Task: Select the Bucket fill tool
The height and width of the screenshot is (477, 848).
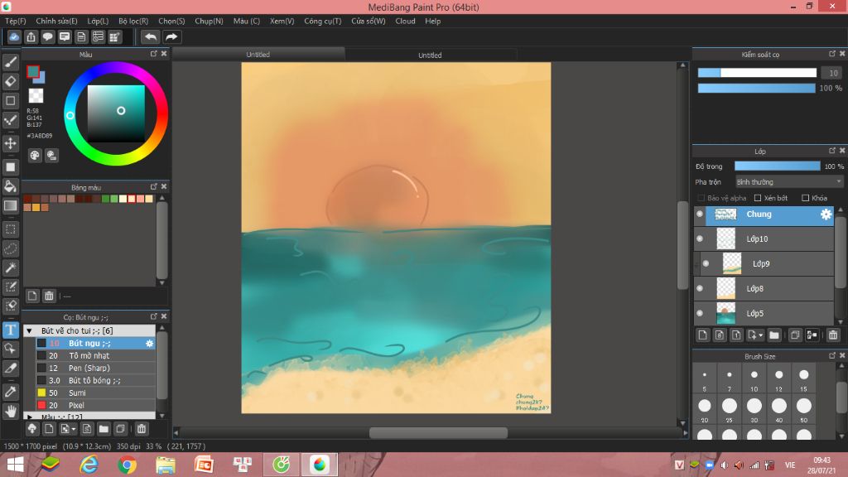Action: coord(10,186)
